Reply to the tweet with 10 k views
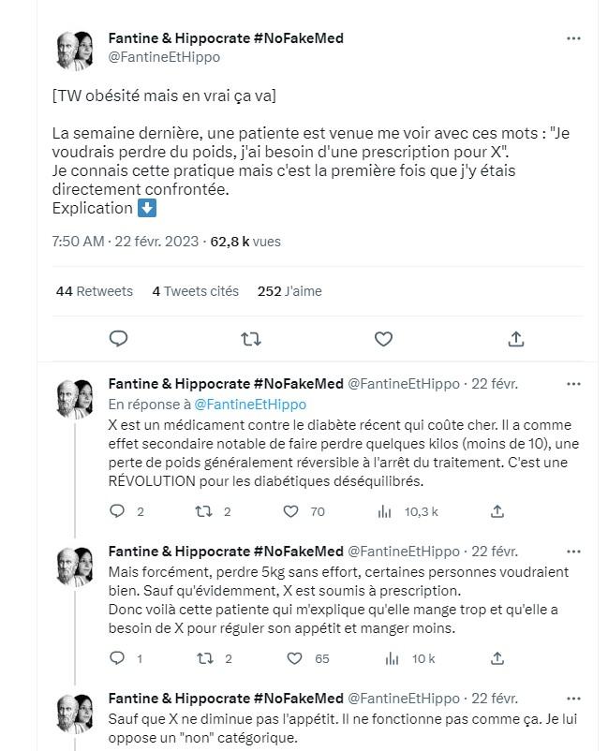Image resolution: width=608 pixels, height=751 pixels. pos(117,658)
